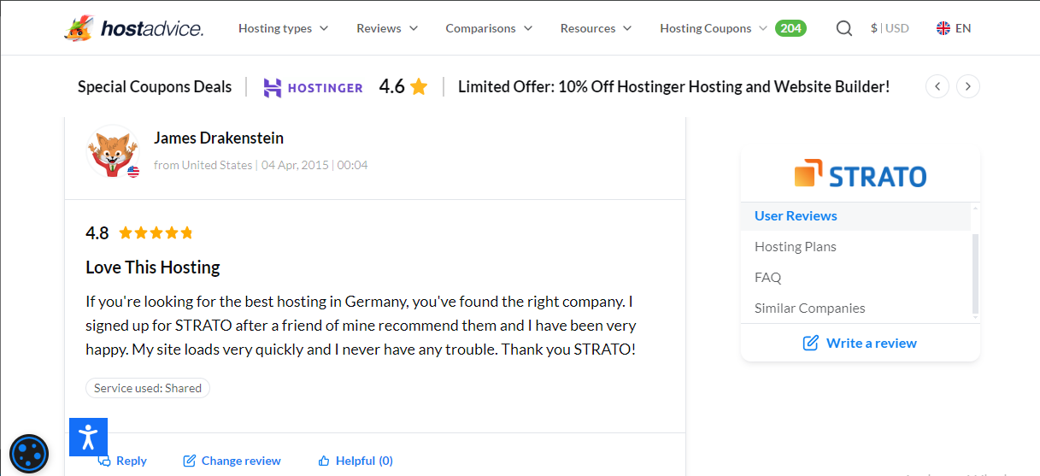Open the Comparisons dropdown
1040x476 pixels.
tap(489, 28)
